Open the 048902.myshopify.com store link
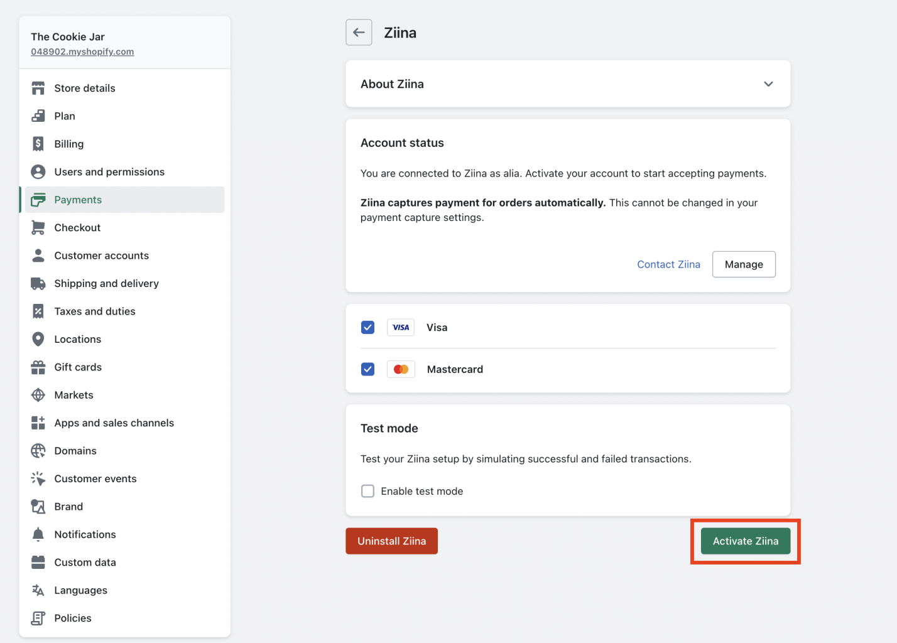This screenshot has height=643, width=897. tap(82, 51)
